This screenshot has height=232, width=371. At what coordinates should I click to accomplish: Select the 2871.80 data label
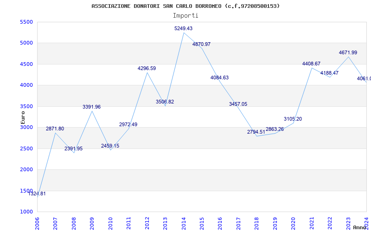tap(55, 129)
